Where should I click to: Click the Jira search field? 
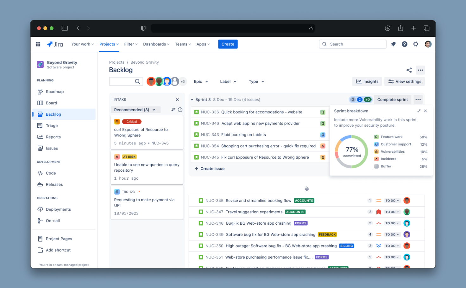coord(353,44)
